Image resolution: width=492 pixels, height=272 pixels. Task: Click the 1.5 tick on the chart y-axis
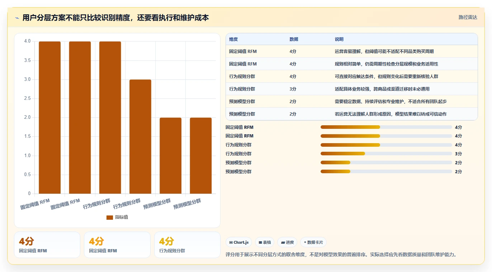click(27, 137)
